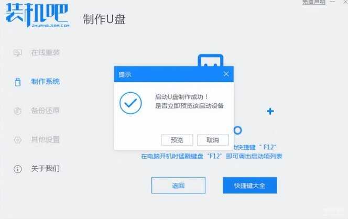348x219 pixels.
Task: Close the 提示 dialog with X
Action: point(226,74)
